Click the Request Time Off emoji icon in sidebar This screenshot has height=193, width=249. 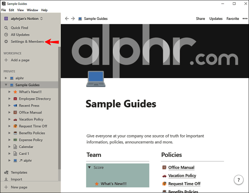[15, 126]
